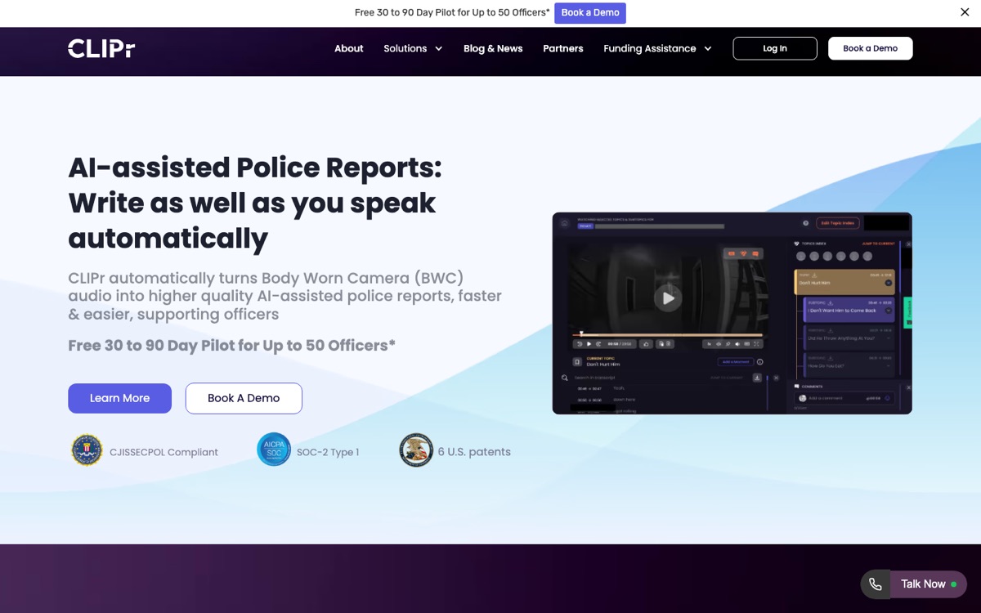Click Book a Demo in navigation bar

click(871, 48)
